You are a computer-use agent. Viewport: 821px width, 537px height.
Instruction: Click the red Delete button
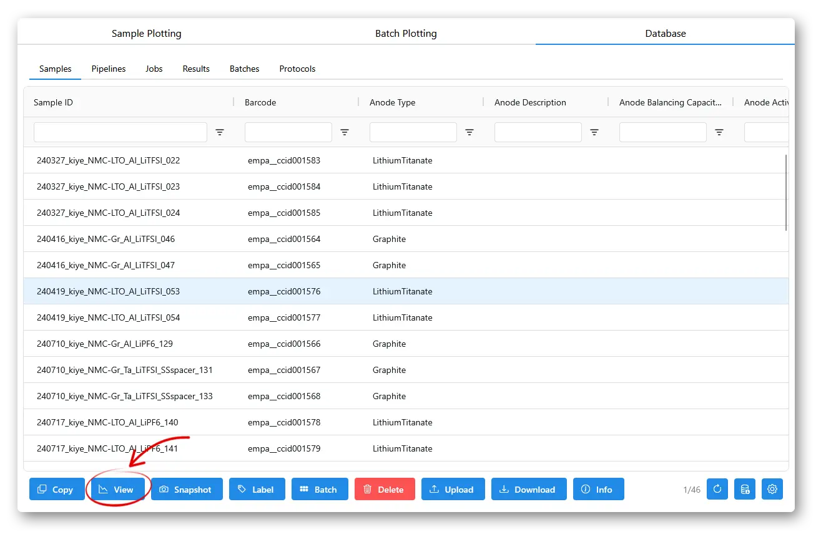385,490
